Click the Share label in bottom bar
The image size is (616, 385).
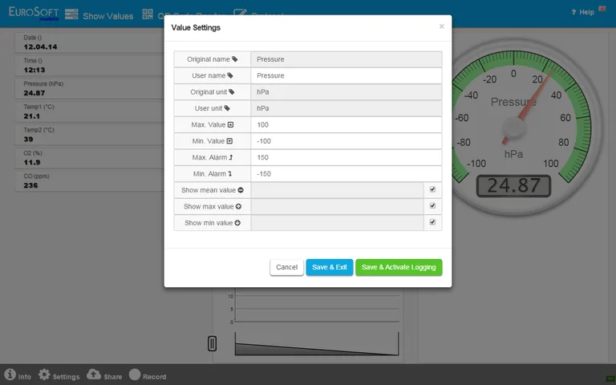coord(113,377)
